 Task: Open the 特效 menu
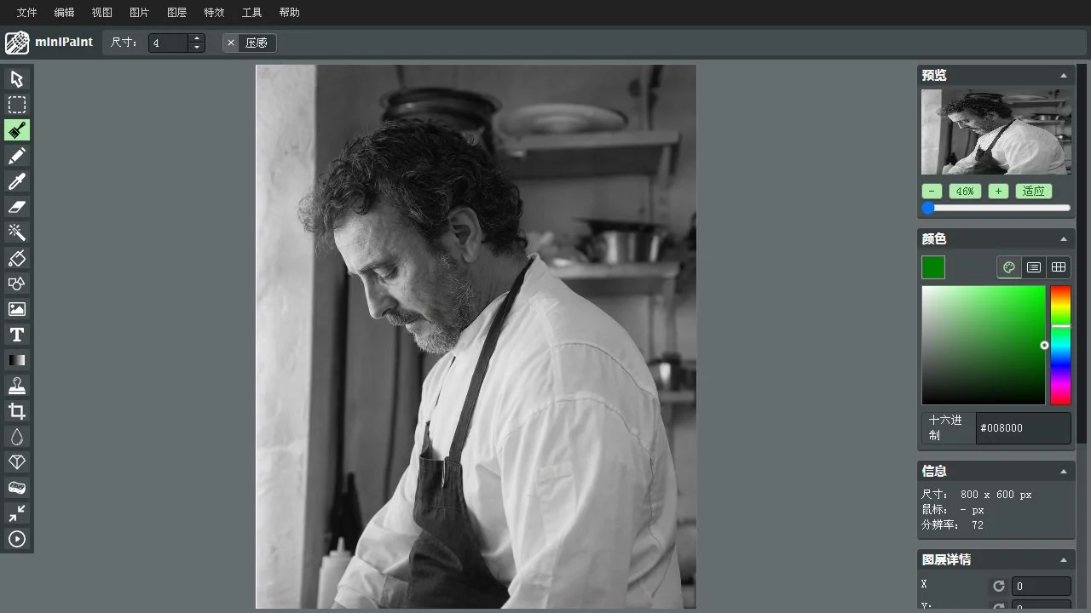point(214,13)
